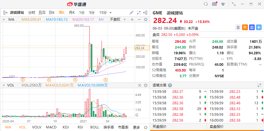Switch to 1分 one-minute chart
Image resolution: width=264 pixels, height=131 pixels.
click(x=82, y=13)
